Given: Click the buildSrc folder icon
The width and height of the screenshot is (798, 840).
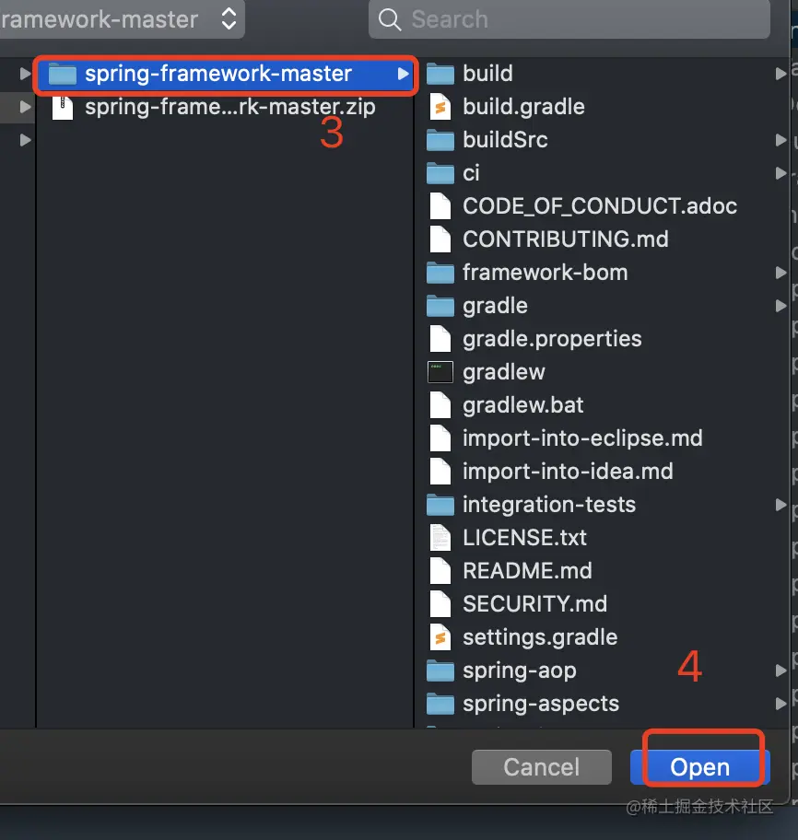Looking at the screenshot, I should tap(440, 140).
